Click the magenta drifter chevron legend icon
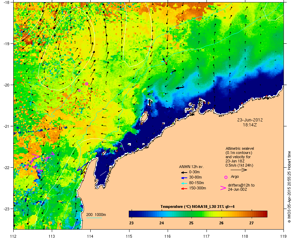The image size is (294, 238). coord(223,188)
